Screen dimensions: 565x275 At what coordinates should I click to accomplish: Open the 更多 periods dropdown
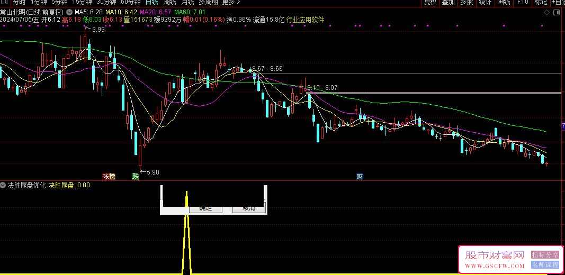(x=230, y=2)
